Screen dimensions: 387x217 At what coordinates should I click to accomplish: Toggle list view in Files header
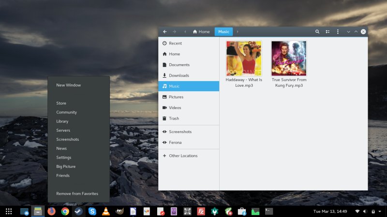pyautogui.click(x=327, y=32)
